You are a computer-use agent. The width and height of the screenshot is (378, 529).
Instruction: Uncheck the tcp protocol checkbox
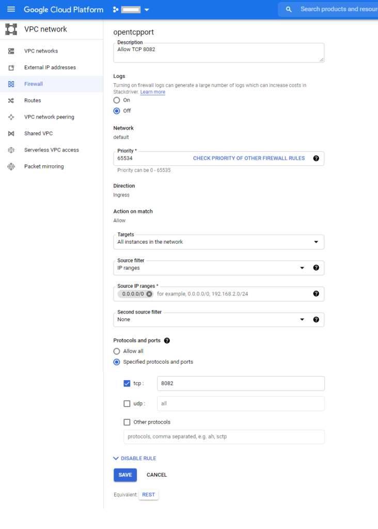click(x=127, y=383)
